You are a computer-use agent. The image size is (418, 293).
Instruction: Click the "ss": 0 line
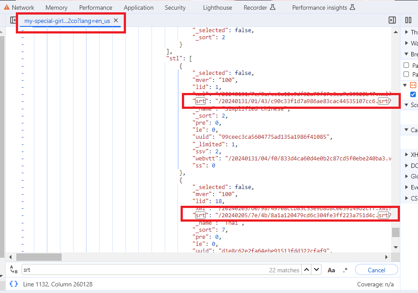[203, 166]
